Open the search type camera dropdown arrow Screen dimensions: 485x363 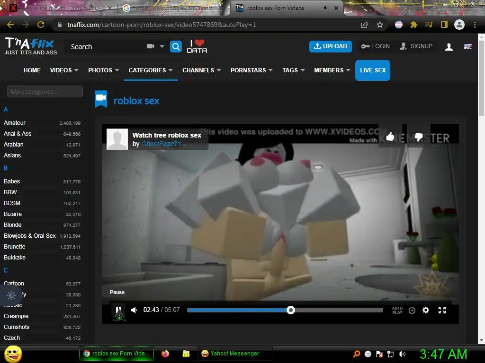162,46
